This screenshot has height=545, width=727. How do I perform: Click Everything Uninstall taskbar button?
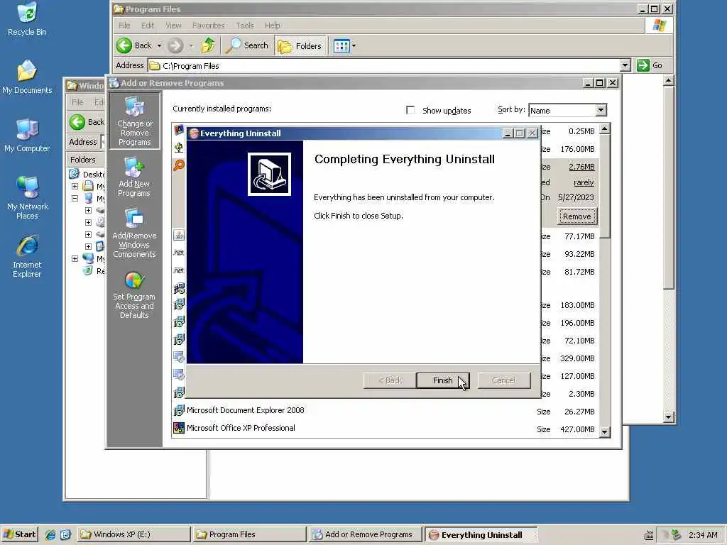pos(481,535)
